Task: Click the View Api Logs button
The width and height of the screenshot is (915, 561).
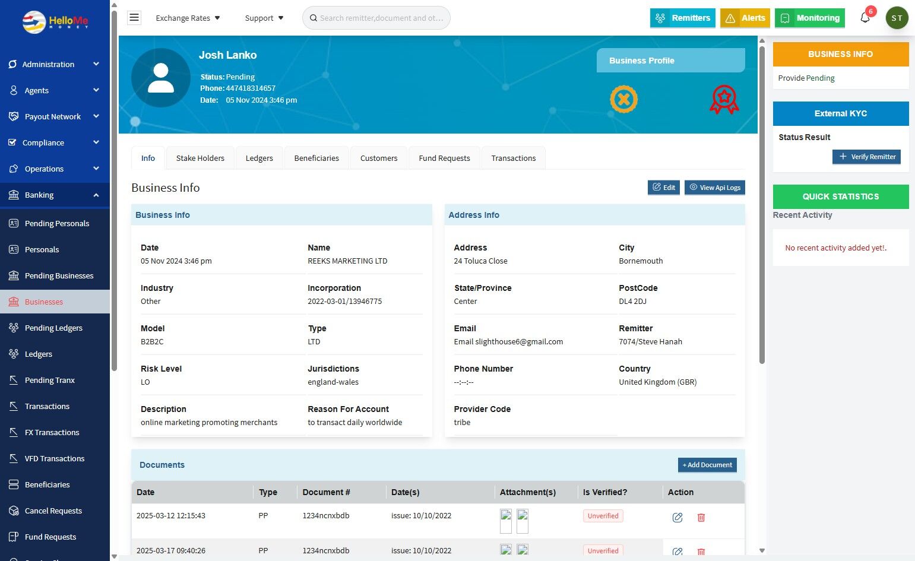Action: [714, 188]
